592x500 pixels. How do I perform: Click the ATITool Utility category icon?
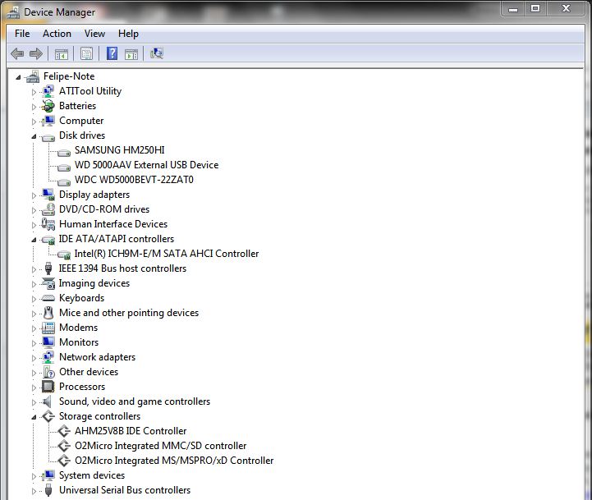click(x=48, y=91)
